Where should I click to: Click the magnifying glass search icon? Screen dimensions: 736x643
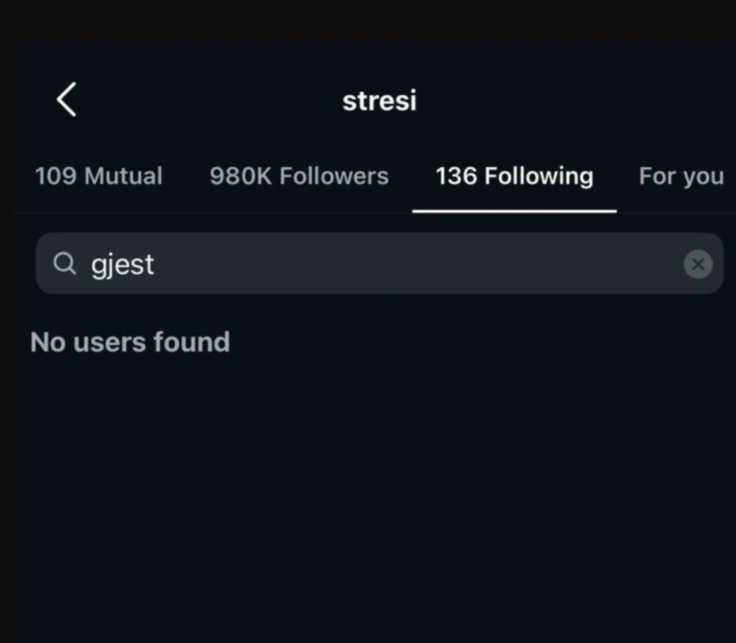coord(64,263)
